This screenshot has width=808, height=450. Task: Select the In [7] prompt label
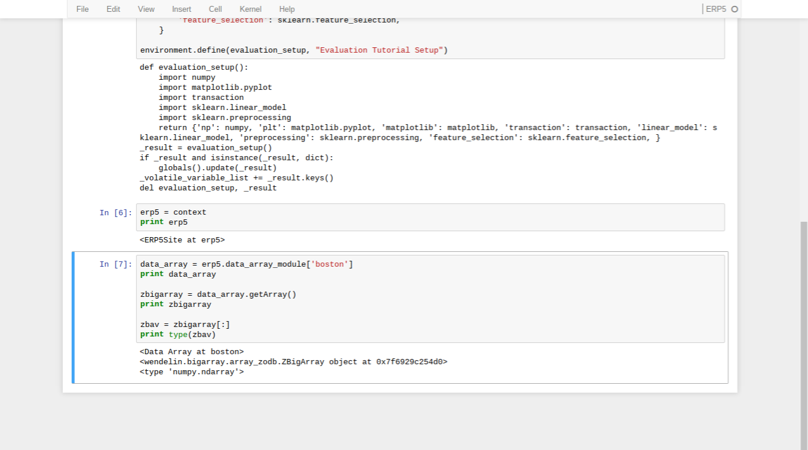pos(116,264)
